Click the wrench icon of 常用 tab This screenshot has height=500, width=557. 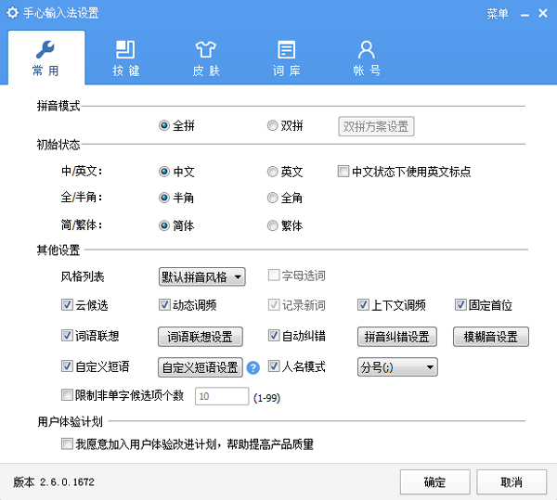(x=45, y=49)
